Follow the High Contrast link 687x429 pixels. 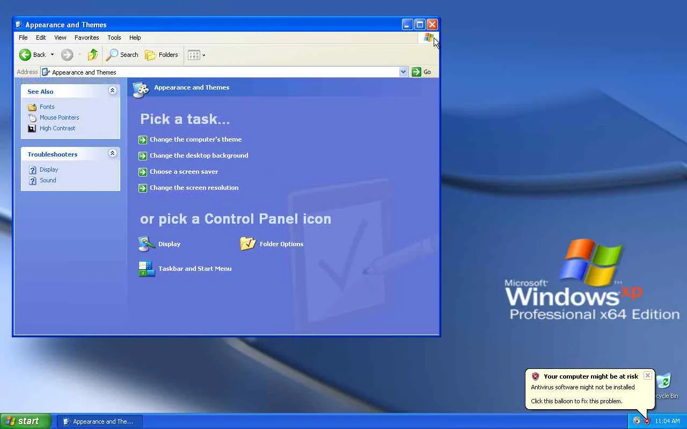57,128
